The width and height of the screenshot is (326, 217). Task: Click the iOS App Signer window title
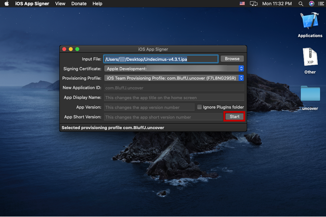pos(153,49)
